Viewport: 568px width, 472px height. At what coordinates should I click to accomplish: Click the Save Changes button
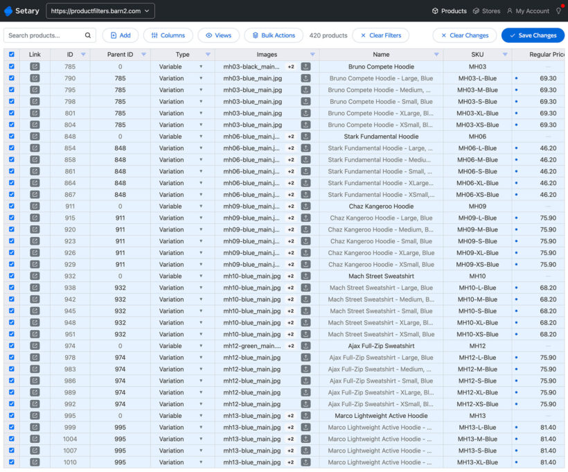point(533,35)
